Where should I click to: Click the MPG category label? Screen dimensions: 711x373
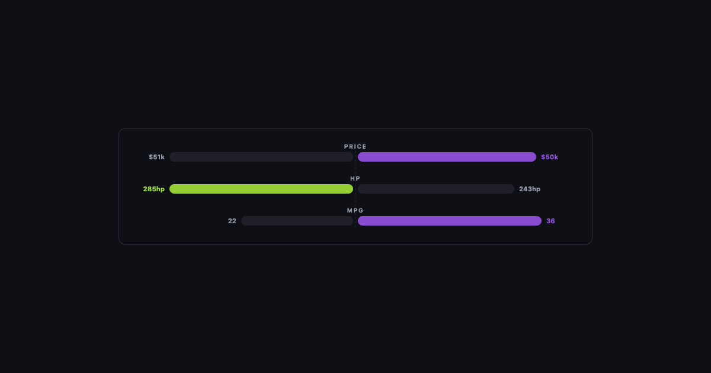[355, 210]
